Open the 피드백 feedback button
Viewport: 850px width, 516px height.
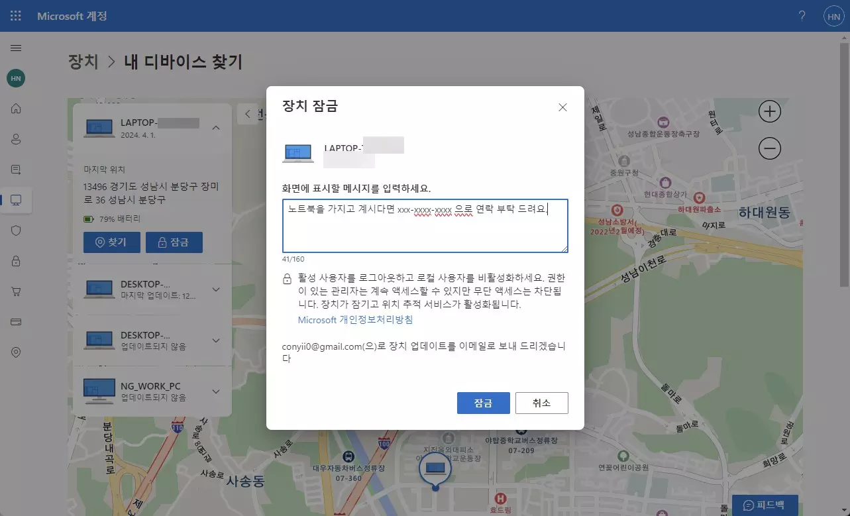pyautogui.click(x=765, y=505)
